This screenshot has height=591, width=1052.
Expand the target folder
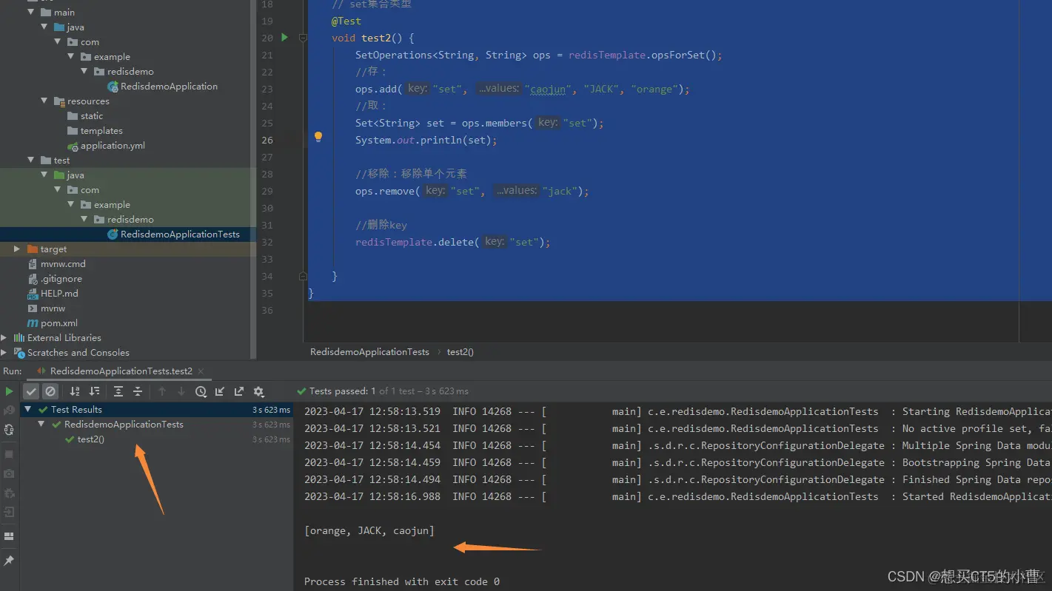coord(16,249)
